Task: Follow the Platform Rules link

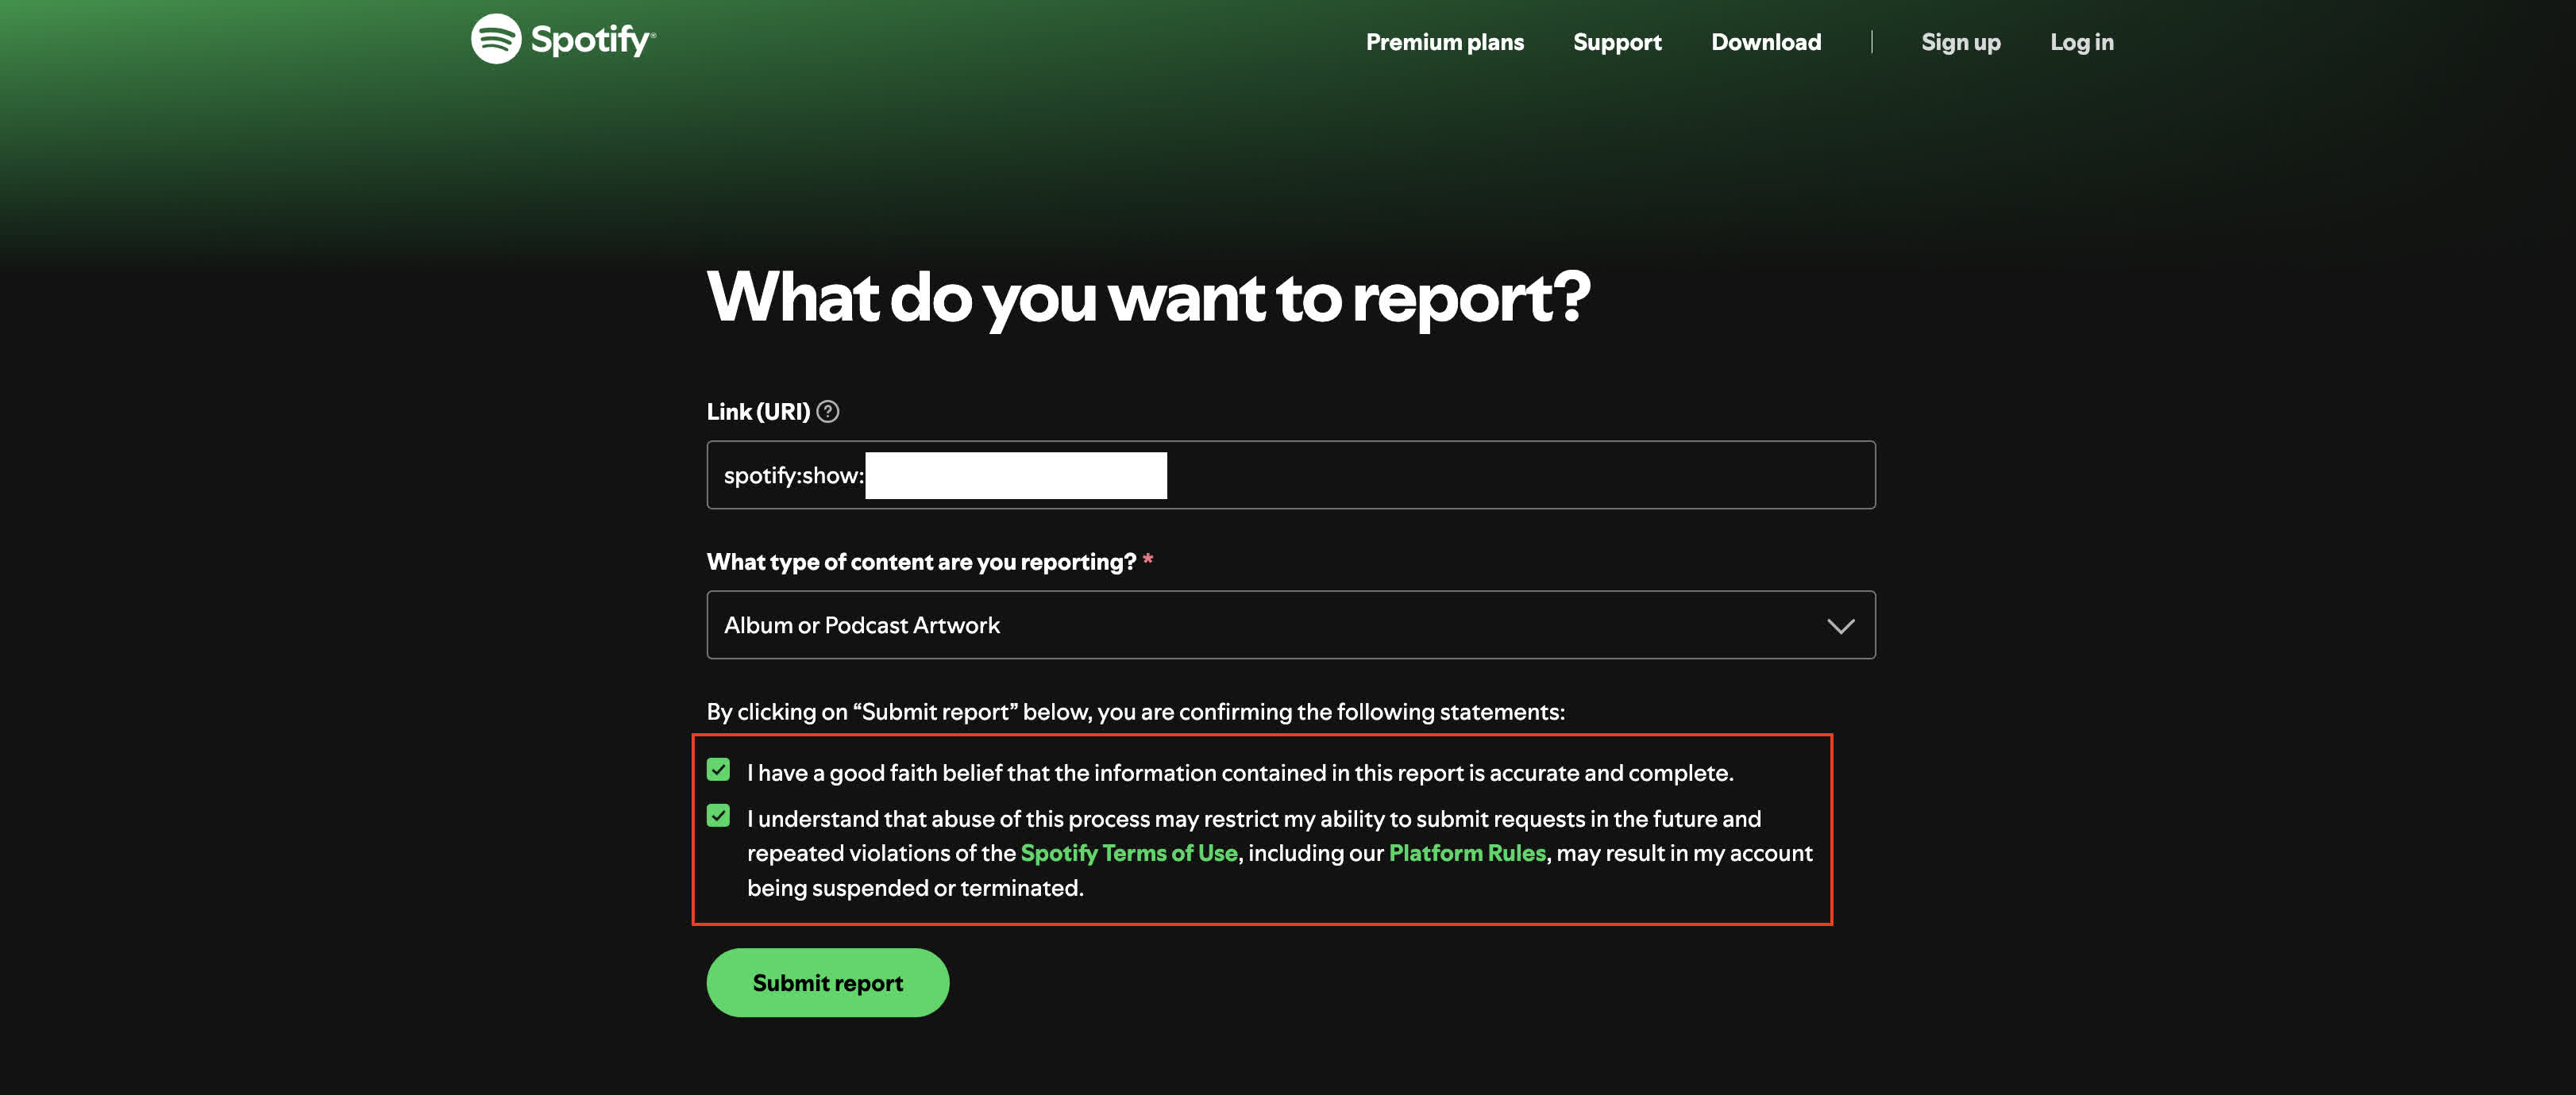Action: point(1466,853)
